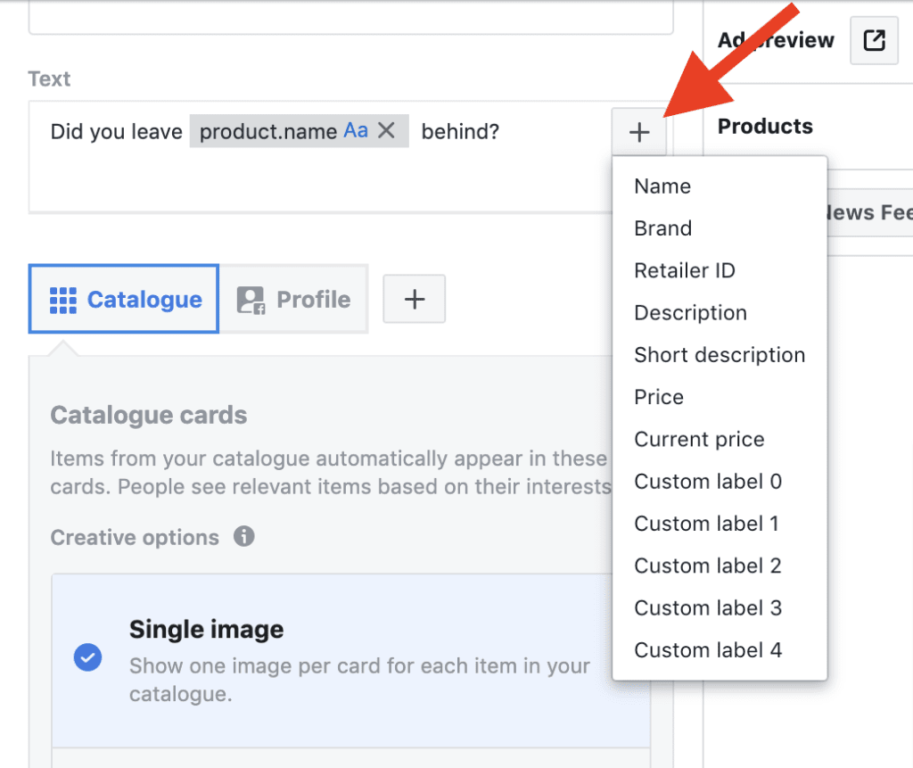Click the plus button in Text field
Image resolution: width=913 pixels, height=768 pixels.
(x=639, y=133)
